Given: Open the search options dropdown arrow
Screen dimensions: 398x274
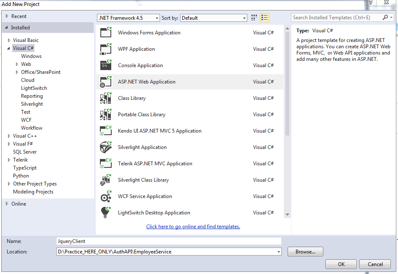Looking at the screenshot, I should click(x=391, y=17).
